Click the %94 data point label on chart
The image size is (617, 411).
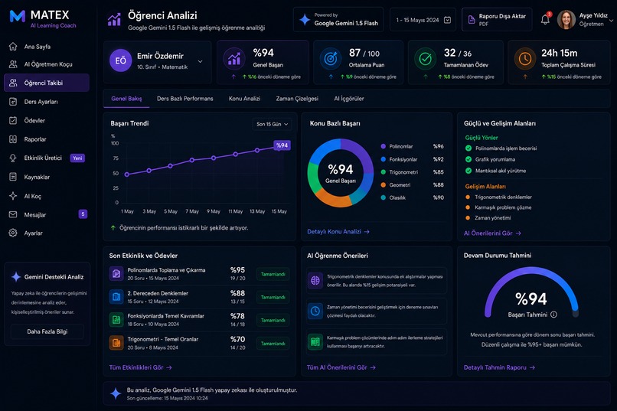coord(282,145)
